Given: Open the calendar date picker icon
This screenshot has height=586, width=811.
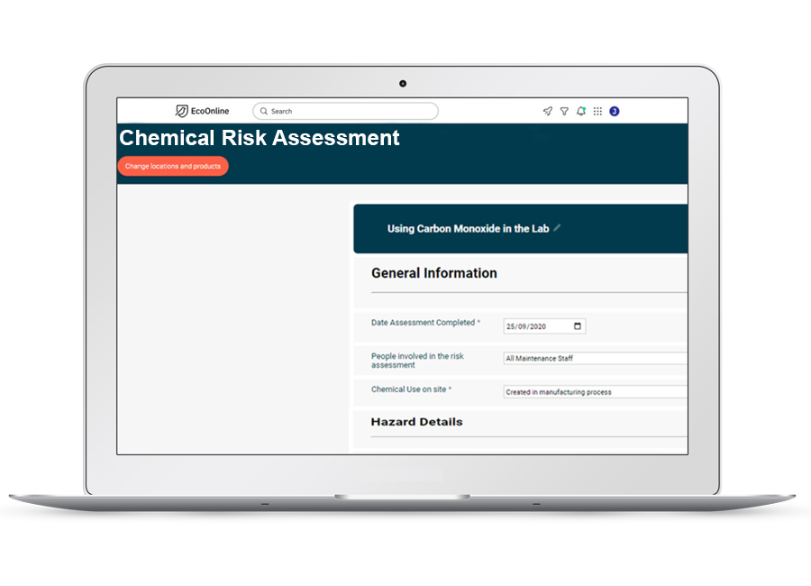Looking at the screenshot, I should click(x=578, y=326).
